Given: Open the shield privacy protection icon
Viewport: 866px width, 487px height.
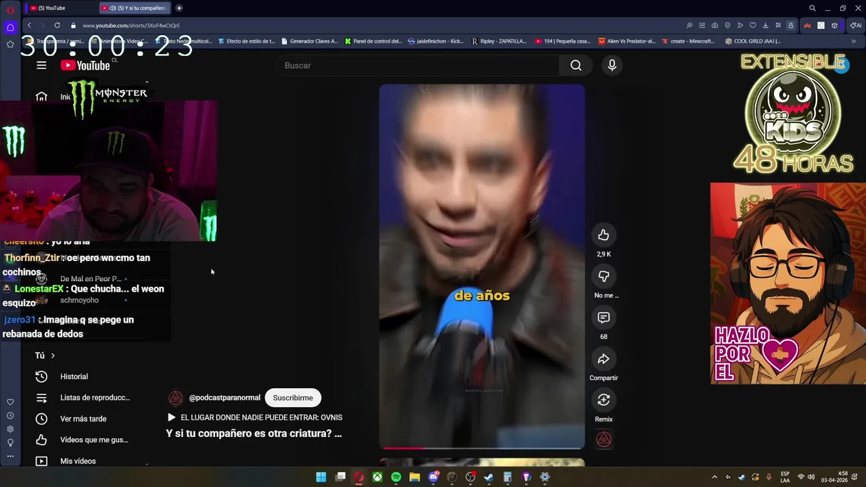Looking at the screenshot, I should pos(727,25).
